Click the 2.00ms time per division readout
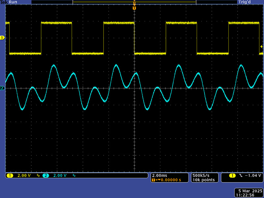The image size is (264, 198). [160, 175]
